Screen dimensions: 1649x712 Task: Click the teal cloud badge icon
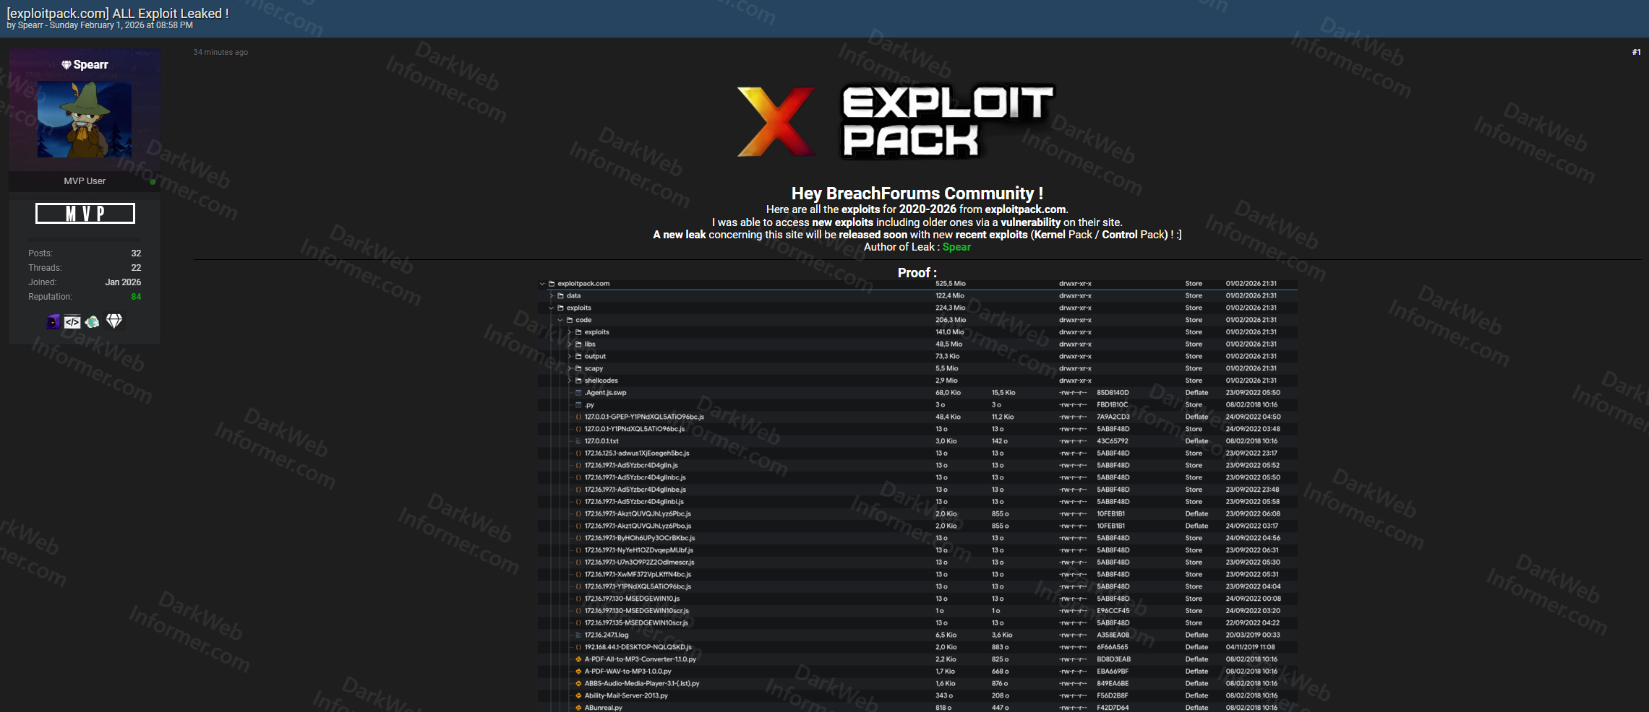click(93, 322)
